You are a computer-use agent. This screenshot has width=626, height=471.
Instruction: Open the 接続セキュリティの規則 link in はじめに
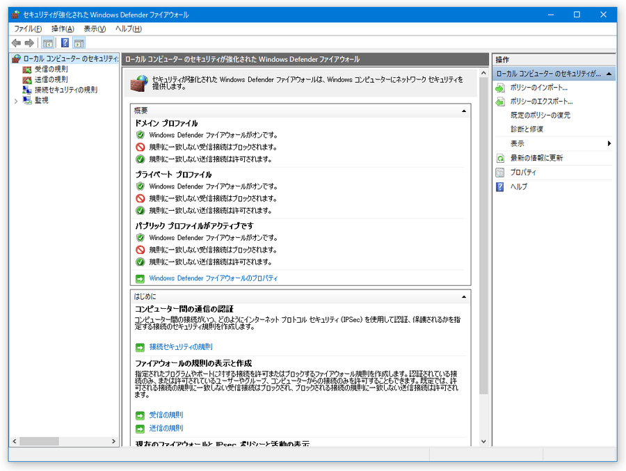tap(181, 346)
